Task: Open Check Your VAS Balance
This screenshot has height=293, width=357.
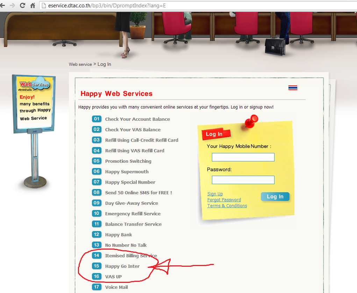Action: coord(133,130)
